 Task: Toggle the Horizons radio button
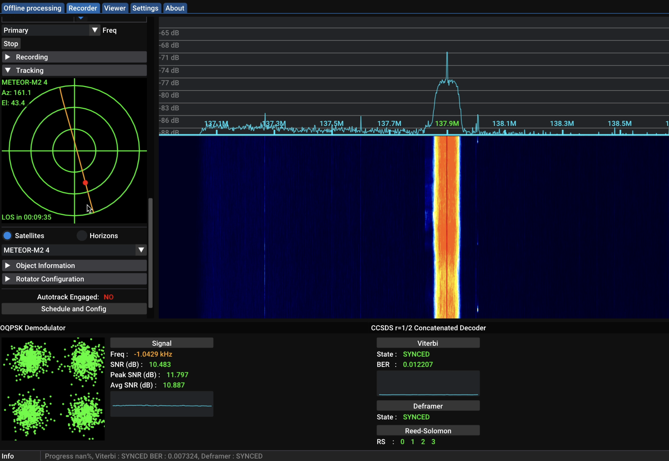[x=81, y=236]
